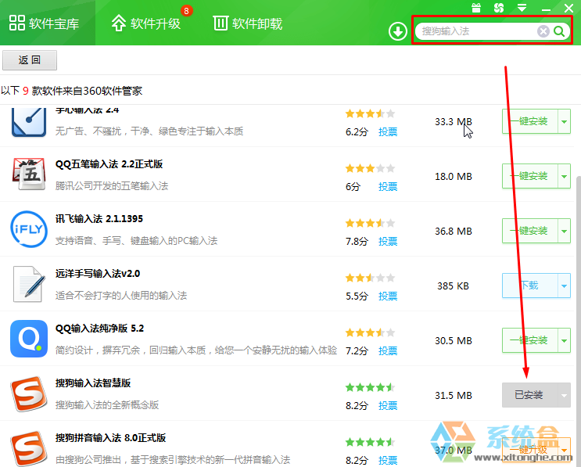Click 下载 for 远洋手写输入法v2.0

pyautogui.click(x=530, y=286)
